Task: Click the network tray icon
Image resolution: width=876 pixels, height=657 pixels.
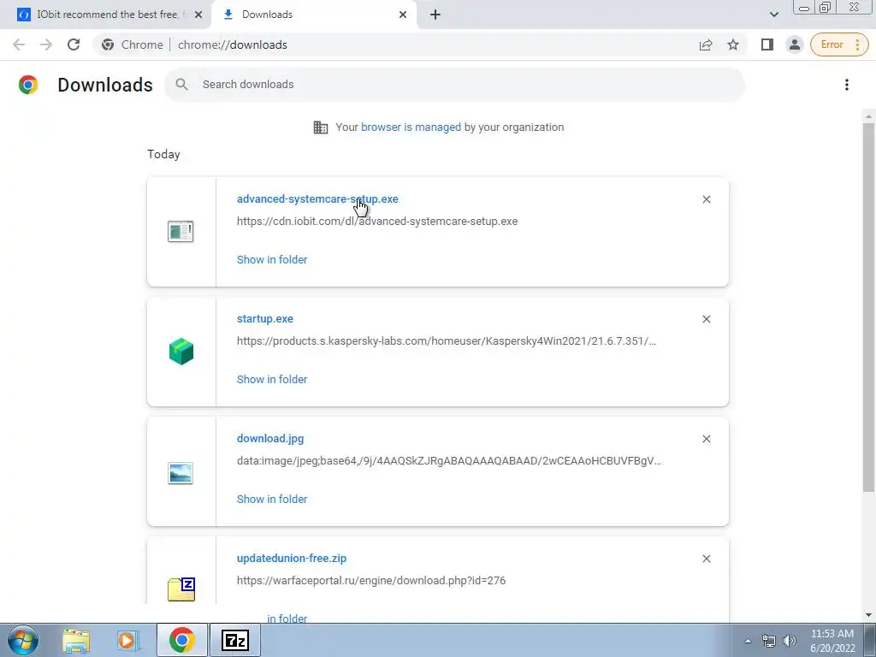Action: click(x=769, y=641)
